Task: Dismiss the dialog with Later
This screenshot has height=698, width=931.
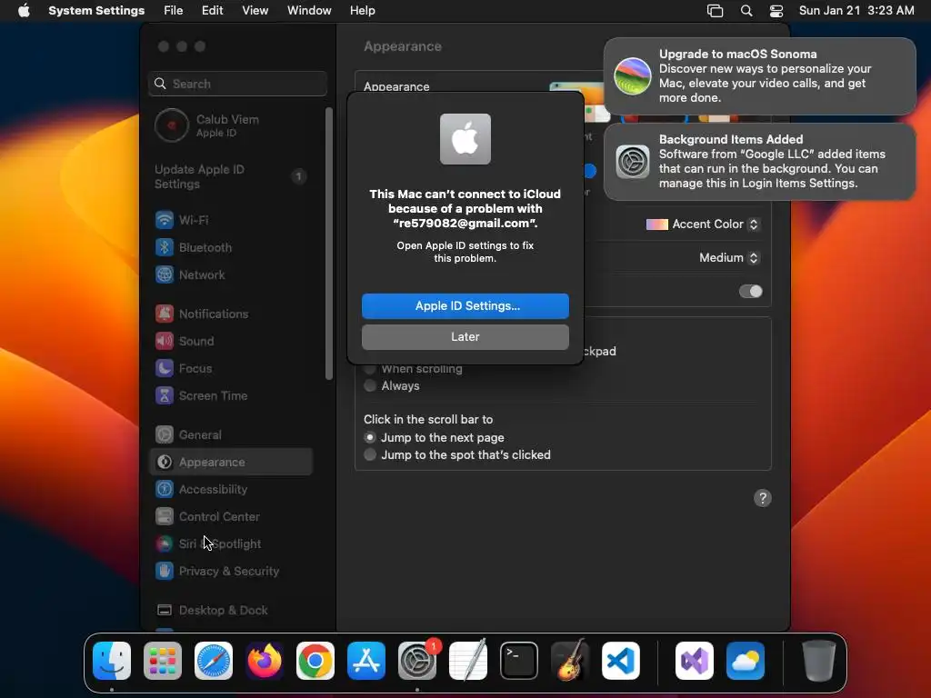Action: [x=465, y=337]
